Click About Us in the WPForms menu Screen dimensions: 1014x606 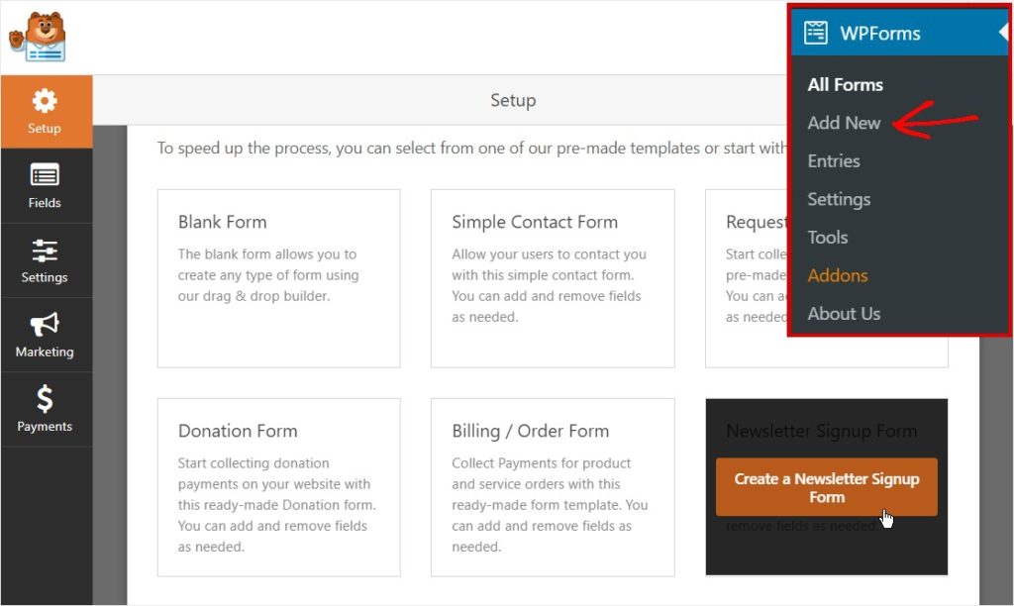tap(844, 313)
